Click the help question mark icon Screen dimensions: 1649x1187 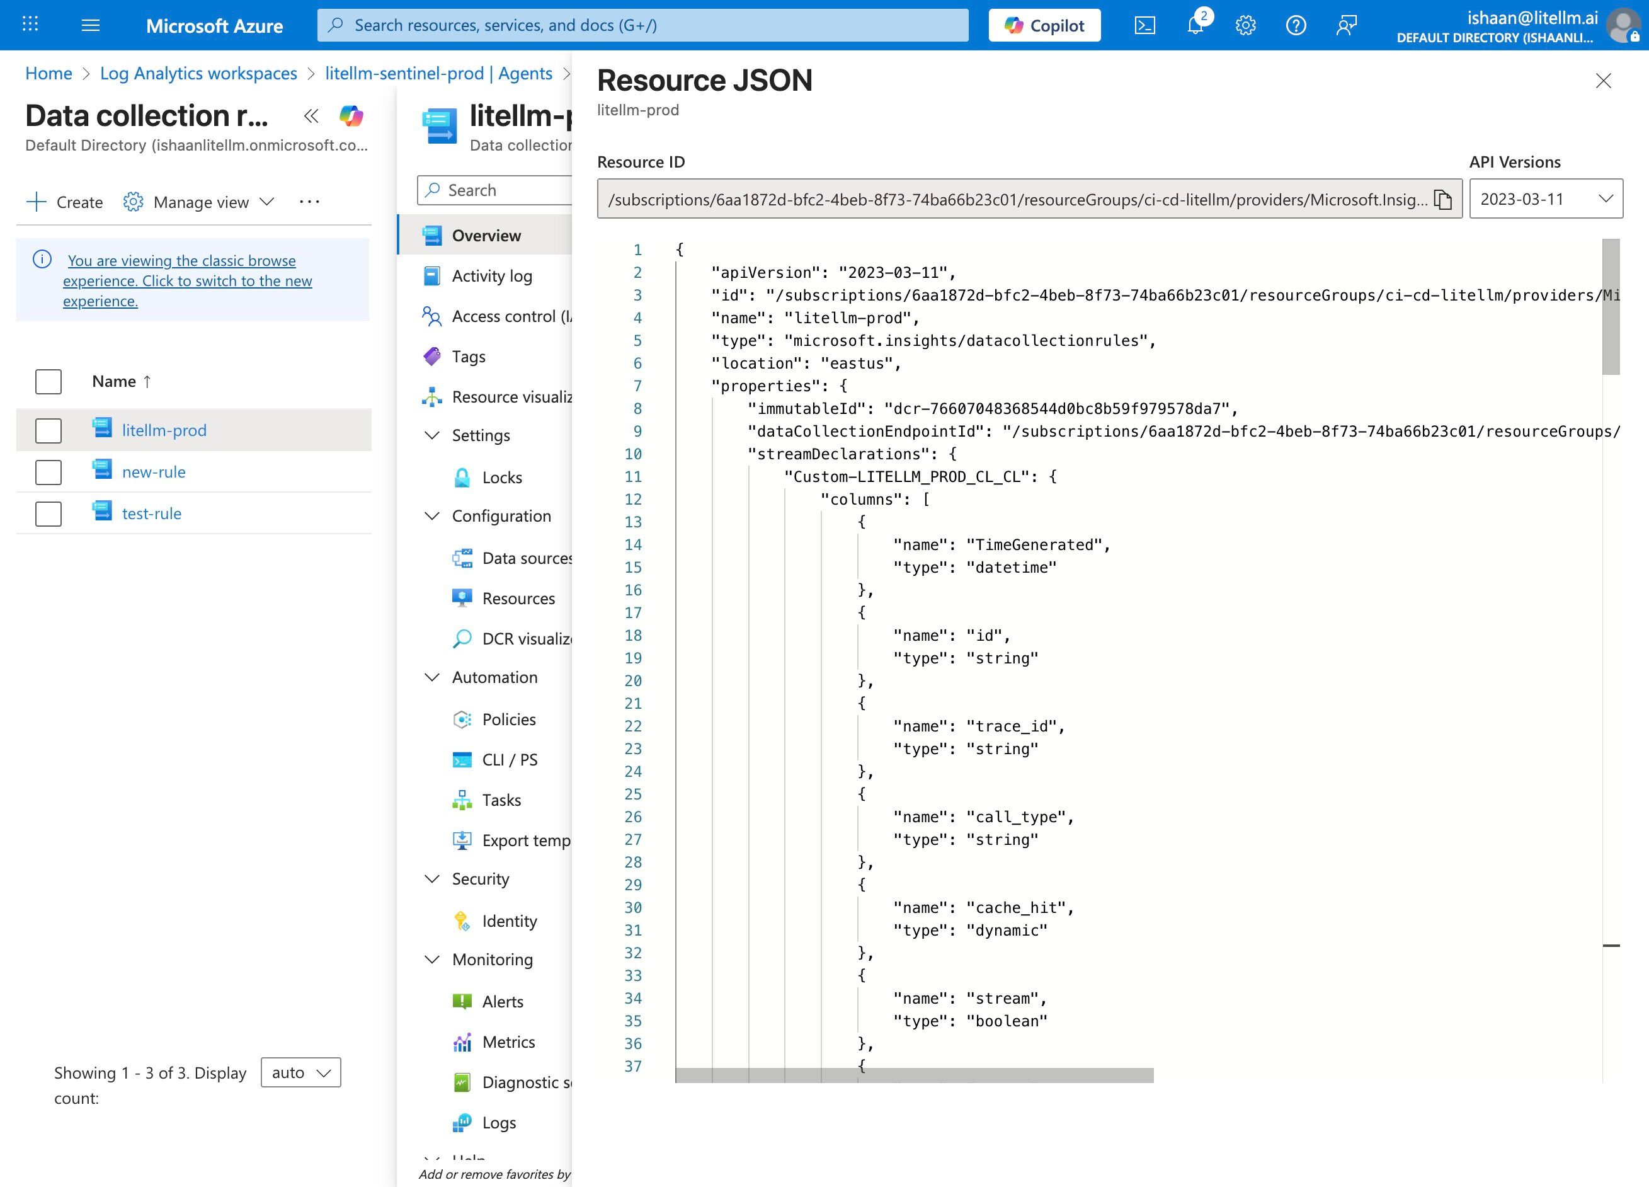point(1296,25)
